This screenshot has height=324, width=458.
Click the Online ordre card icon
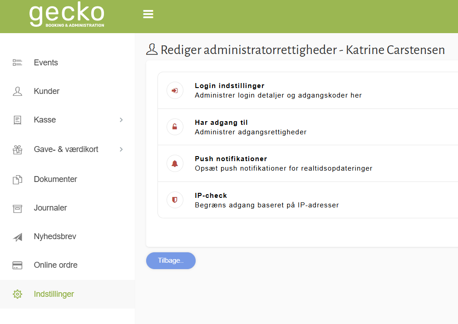click(17, 265)
